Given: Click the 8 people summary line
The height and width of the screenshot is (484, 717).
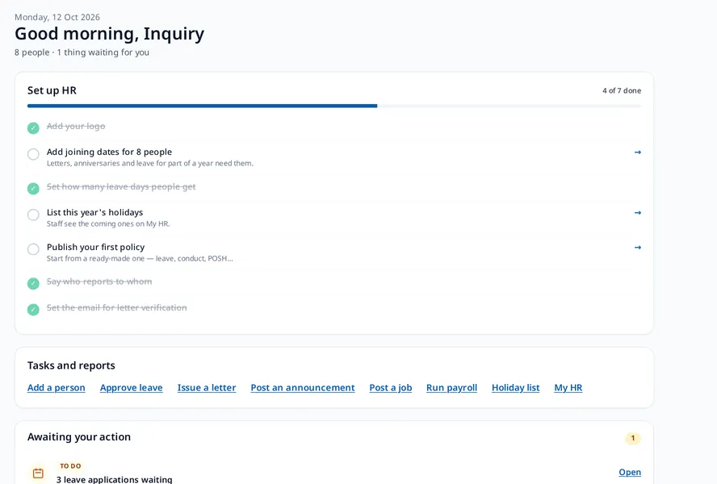Looking at the screenshot, I should (82, 52).
